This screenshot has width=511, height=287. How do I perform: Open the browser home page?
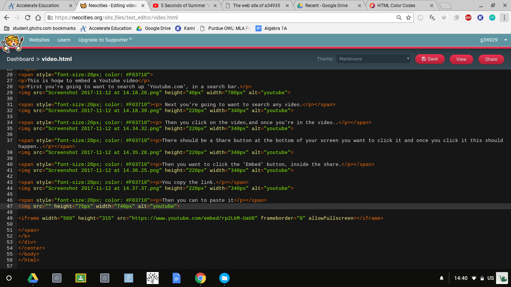(x=38, y=18)
